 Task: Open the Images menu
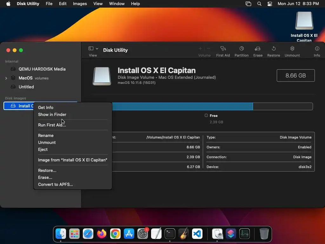[80, 4]
